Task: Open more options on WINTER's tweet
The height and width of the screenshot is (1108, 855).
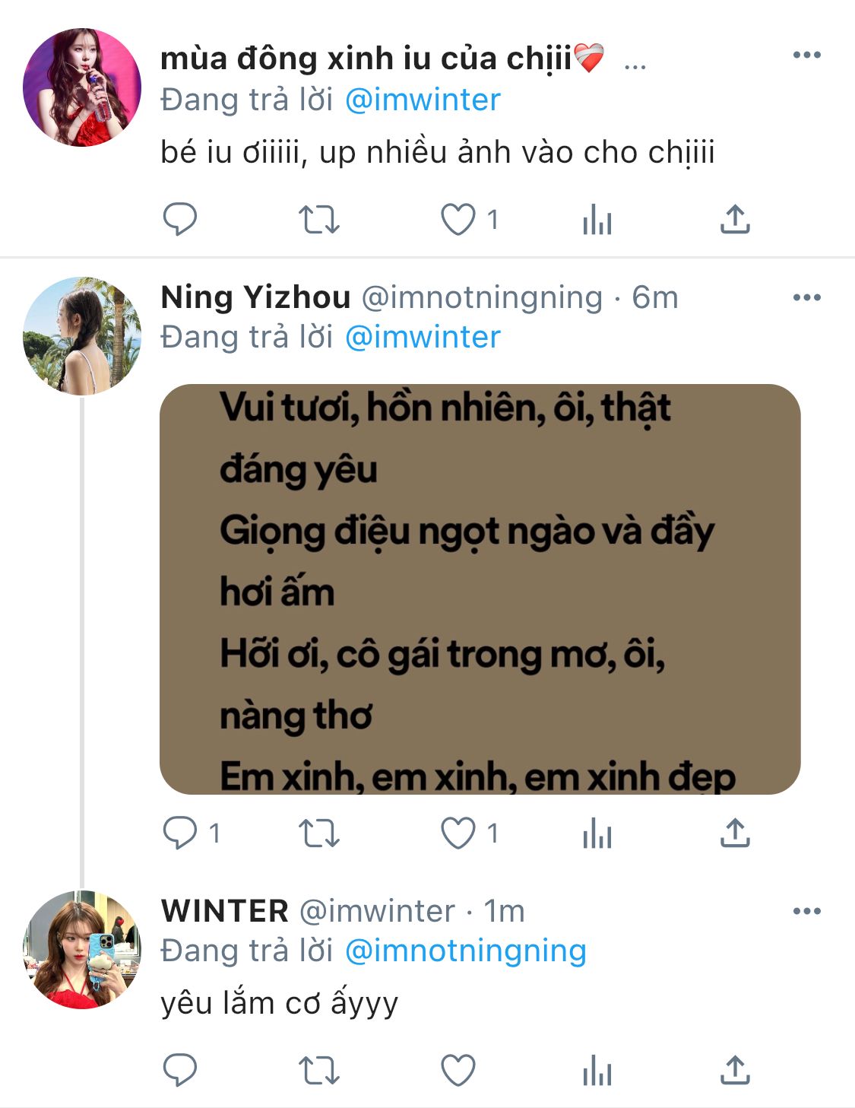Action: coord(806,911)
